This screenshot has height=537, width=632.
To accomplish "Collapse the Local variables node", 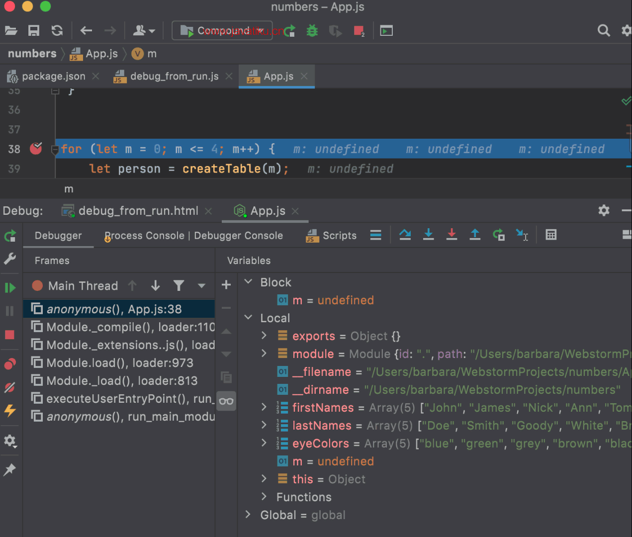I will [249, 318].
